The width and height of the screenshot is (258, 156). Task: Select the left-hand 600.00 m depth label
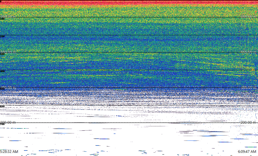point(8,52)
